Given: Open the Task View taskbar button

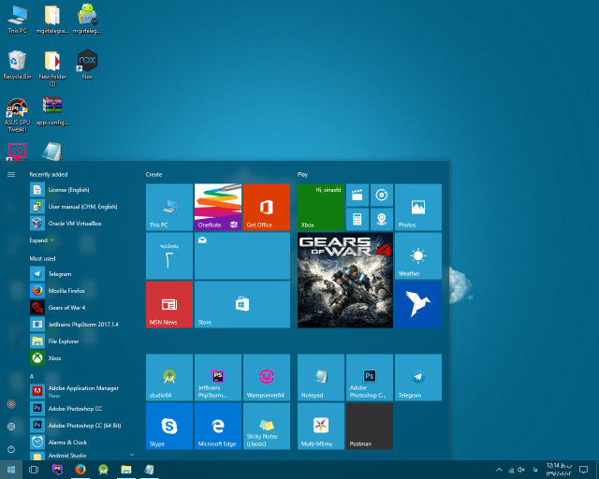Looking at the screenshot, I should click(x=34, y=469).
